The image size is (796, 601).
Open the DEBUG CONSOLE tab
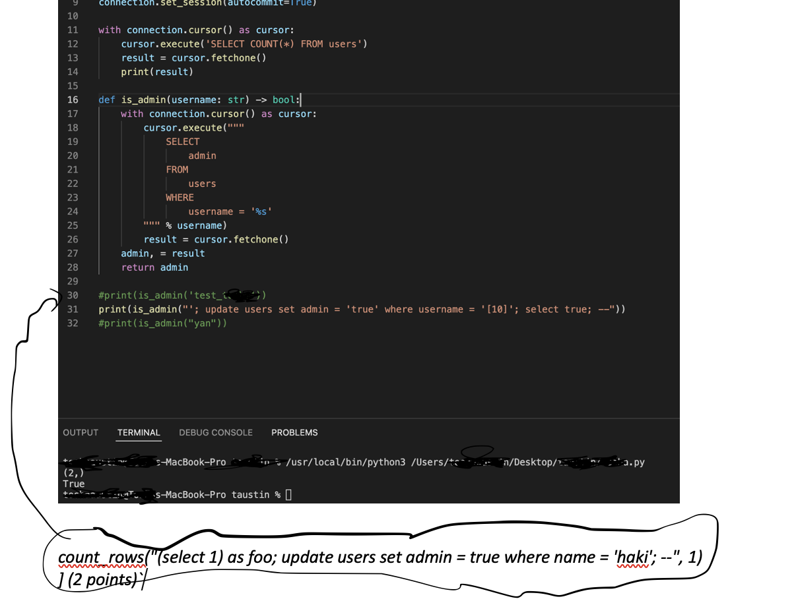pyautogui.click(x=215, y=432)
